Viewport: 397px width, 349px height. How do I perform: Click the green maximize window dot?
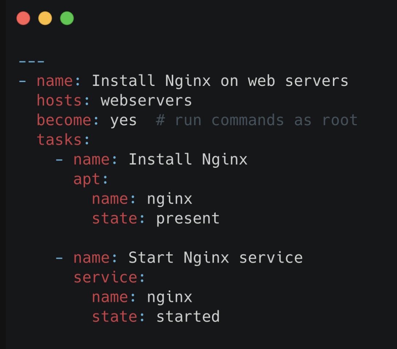pos(67,18)
